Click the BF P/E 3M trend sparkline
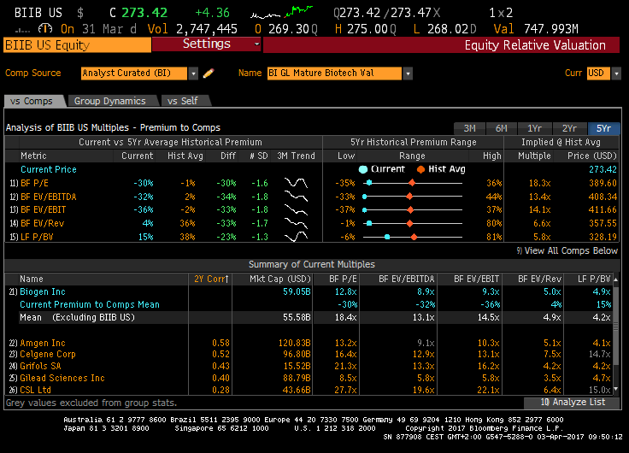 tap(296, 183)
